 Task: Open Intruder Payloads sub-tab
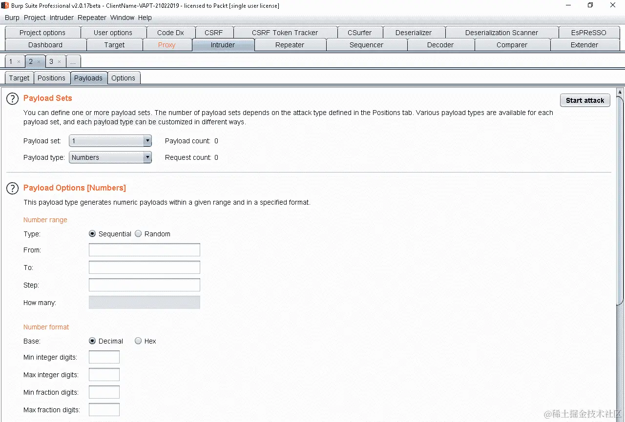[88, 78]
